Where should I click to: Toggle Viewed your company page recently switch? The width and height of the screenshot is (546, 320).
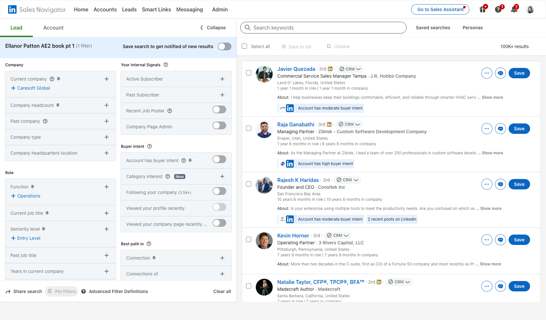(x=219, y=223)
